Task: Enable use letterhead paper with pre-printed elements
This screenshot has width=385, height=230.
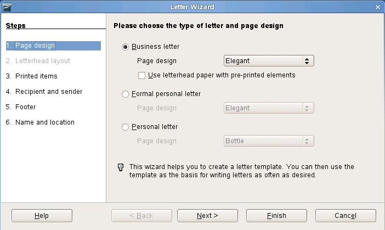Action: pos(142,75)
